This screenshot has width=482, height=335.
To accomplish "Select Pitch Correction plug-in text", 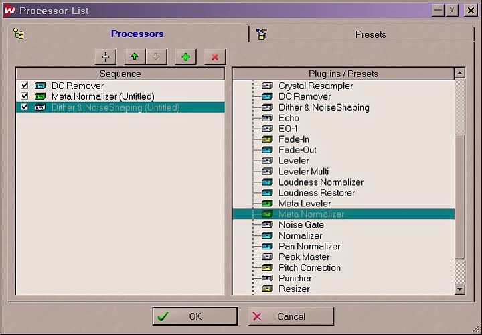I will tap(309, 267).
